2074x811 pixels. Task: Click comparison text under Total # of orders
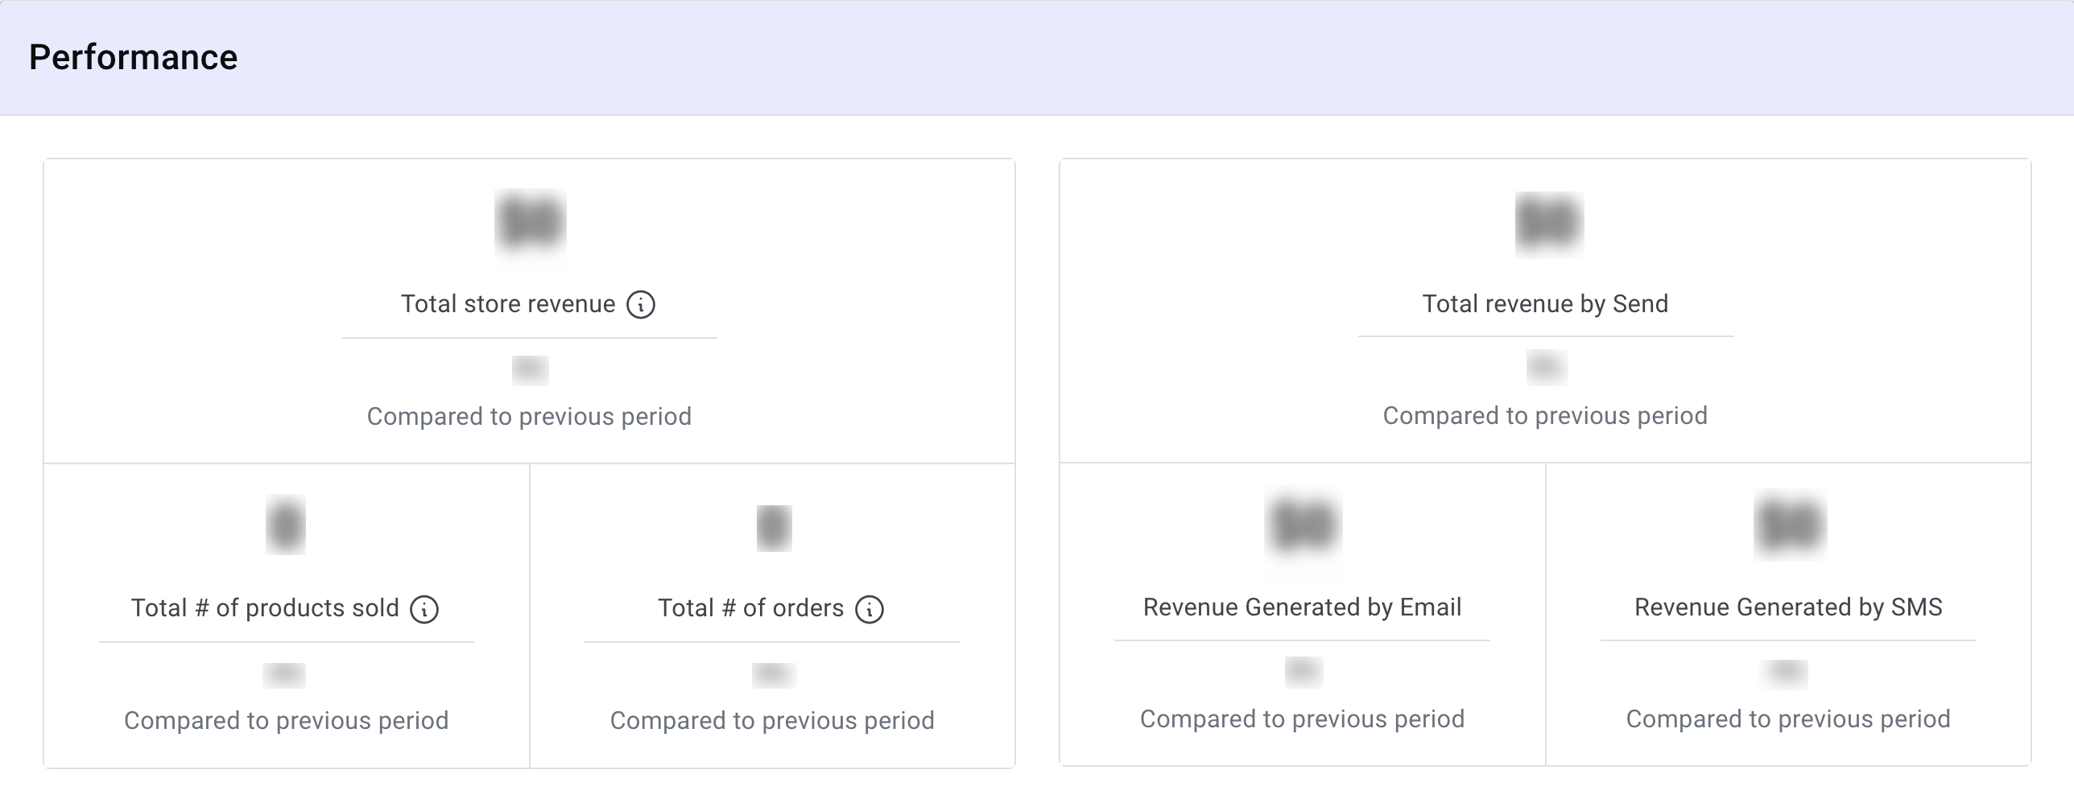pyautogui.click(x=772, y=720)
